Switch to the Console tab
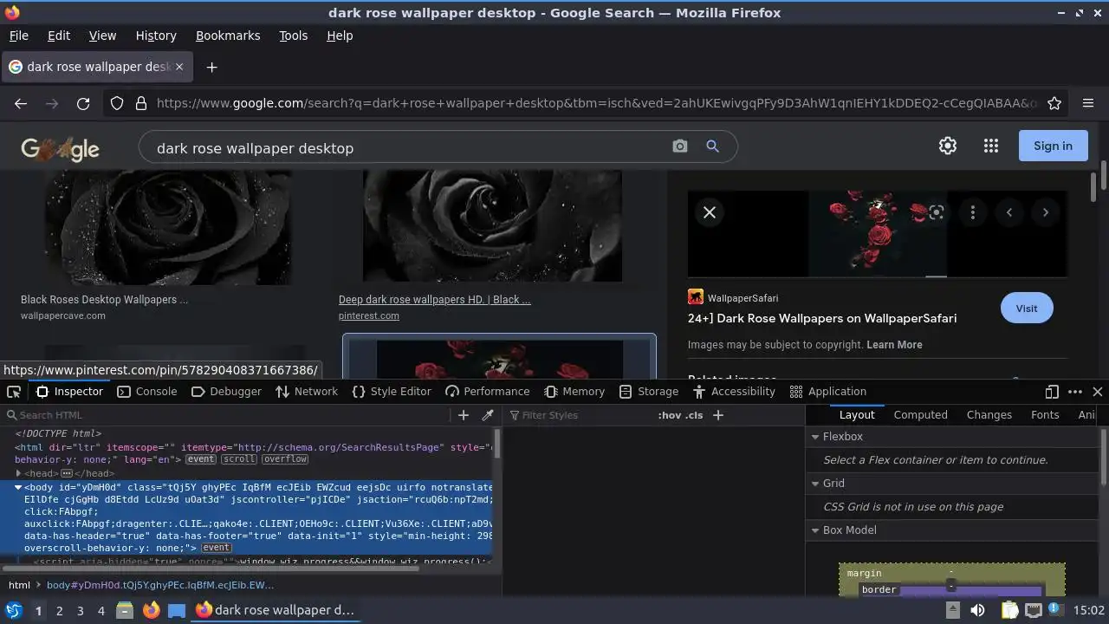Image resolution: width=1109 pixels, height=624 pixels. [146, 392]
